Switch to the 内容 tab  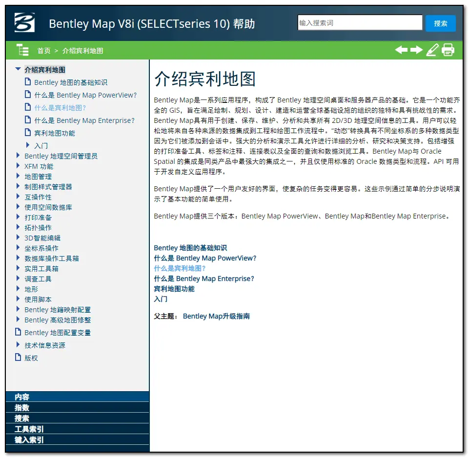77,397
